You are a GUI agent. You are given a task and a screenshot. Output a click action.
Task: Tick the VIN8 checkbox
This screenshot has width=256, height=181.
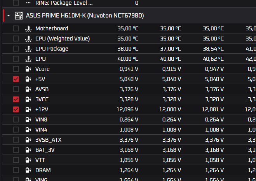(x=16, y=119)
